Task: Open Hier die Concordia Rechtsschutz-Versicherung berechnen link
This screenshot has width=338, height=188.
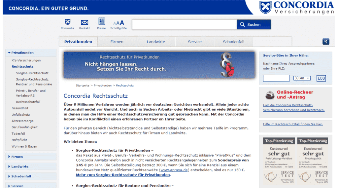Action: pos(293,107)
